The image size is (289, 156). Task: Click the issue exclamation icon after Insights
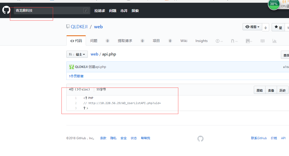coord(218,41)
